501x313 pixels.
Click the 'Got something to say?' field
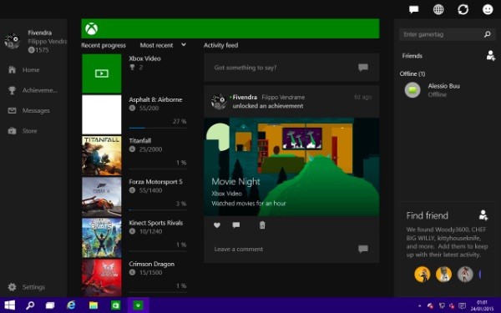click(x=291, y=68)
